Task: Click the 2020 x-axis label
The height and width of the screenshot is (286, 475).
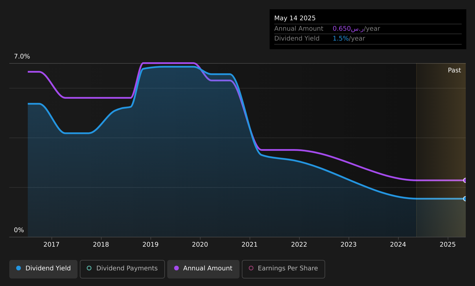Action: (x=200, y=245)
